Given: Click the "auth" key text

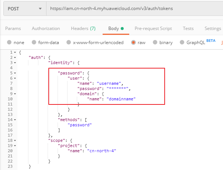Looking at the screenshot, I should 36,57.
